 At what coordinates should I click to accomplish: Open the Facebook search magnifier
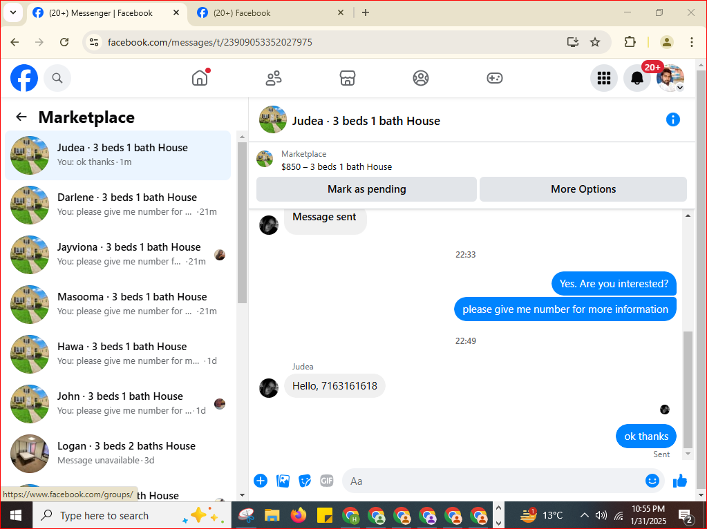click(57, 78)
